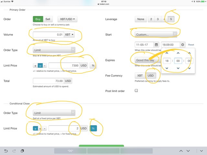Tap the clipboard paste icon in keyboard bar
Screen dimensions: 207x155
click(x=22, y=151)
